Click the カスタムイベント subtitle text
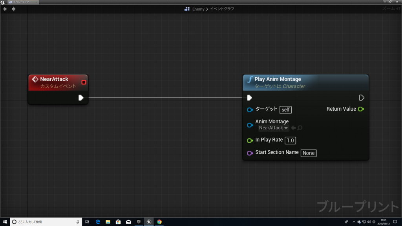This screenshot has width=402, height=226. click(x=58, y=86)
